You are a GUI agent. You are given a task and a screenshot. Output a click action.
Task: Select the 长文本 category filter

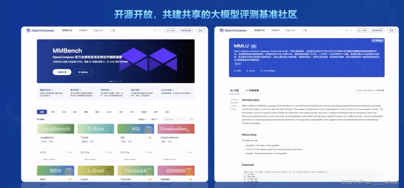tap(109, 112)
